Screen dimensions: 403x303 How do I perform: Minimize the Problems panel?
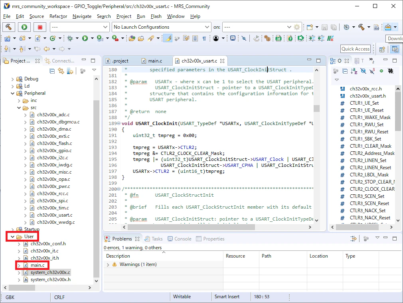385,238
